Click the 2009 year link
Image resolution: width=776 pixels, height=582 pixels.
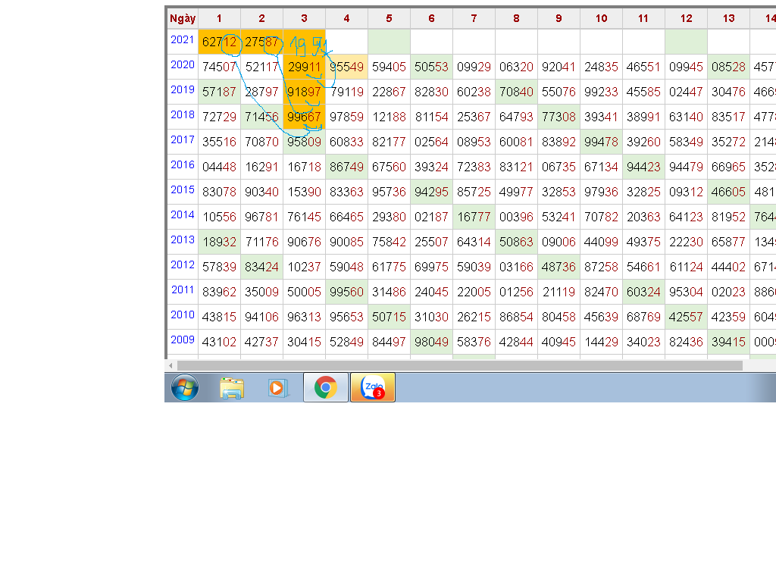pos(182,340)
